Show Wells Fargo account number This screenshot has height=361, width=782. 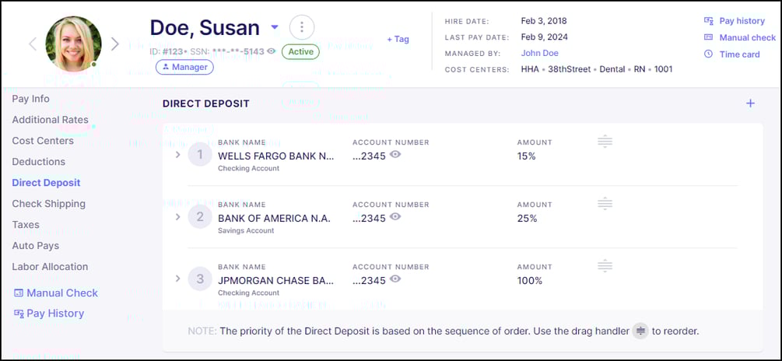[395, 155]
